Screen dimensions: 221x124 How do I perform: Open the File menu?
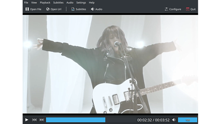26,3
